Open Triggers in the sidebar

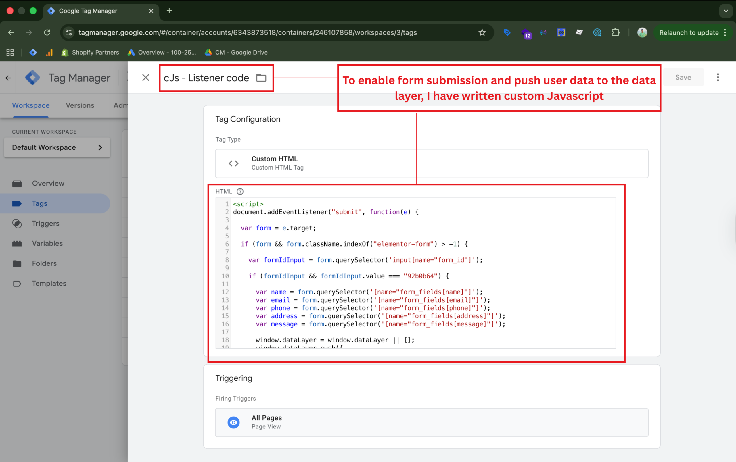coord(45,224)
